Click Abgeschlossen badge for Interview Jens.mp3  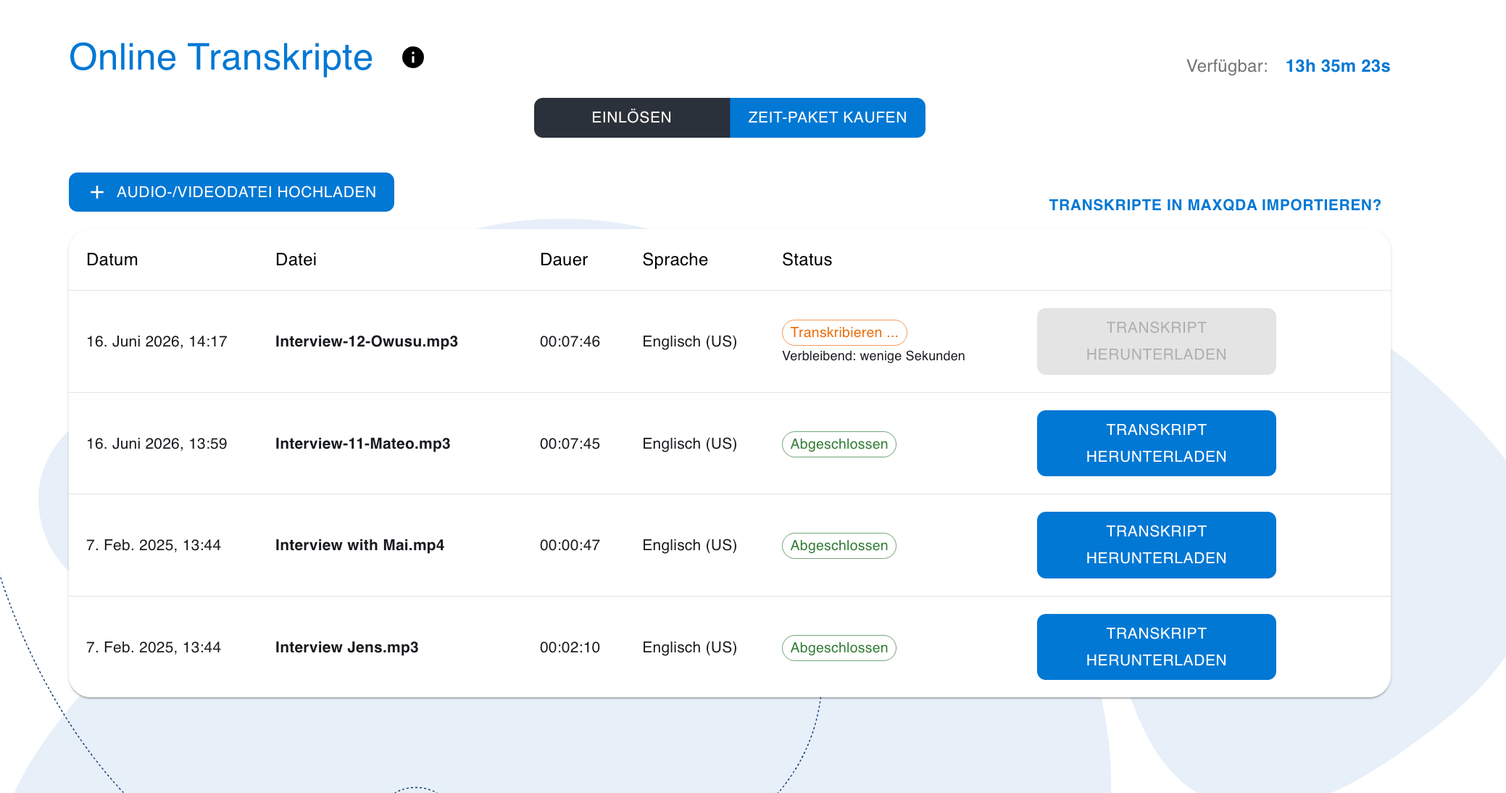tap(839, 647)
